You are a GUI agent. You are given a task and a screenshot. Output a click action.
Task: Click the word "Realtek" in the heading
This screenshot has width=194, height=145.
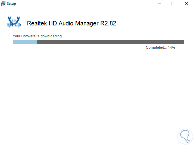tap(37, 23)
